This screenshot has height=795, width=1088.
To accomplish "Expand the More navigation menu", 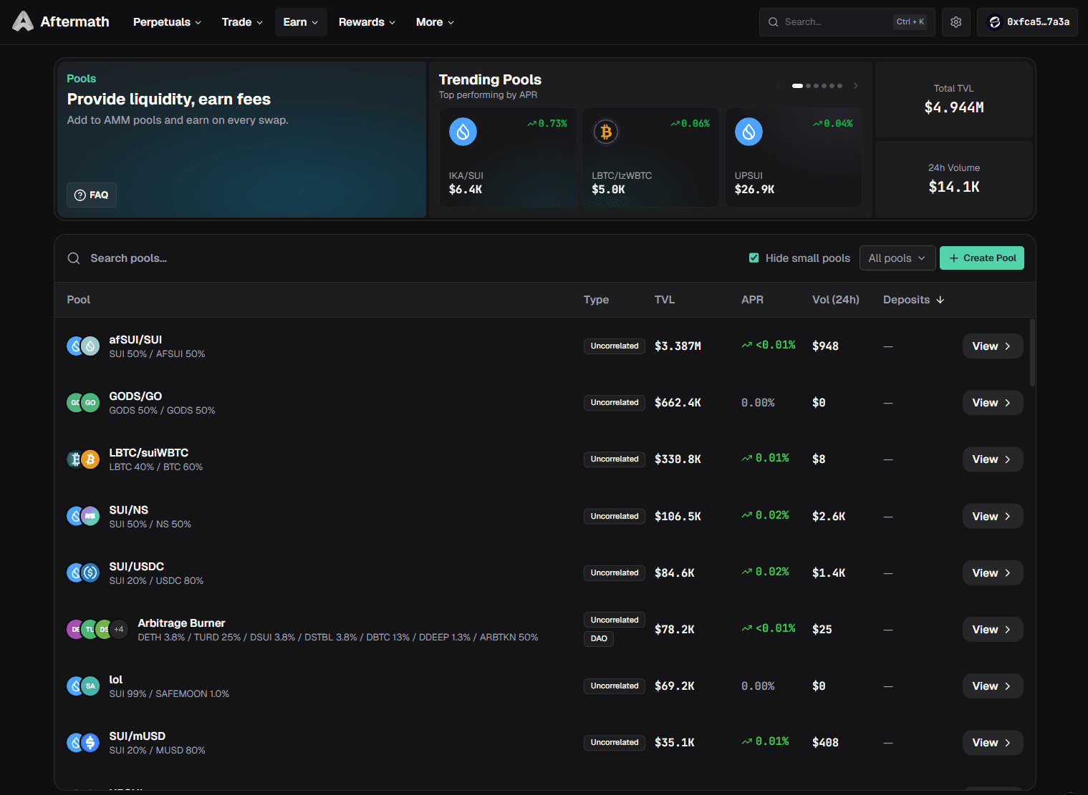I will [435, 22].
